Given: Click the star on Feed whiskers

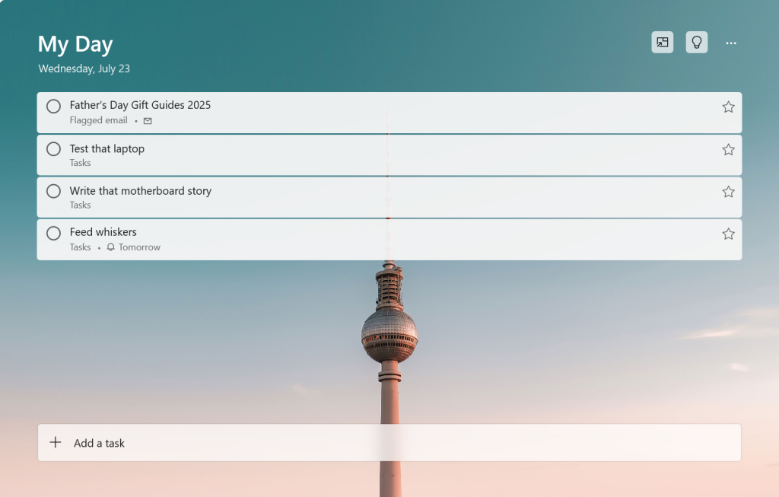Looking at the screenshot, I should point(728,234).
